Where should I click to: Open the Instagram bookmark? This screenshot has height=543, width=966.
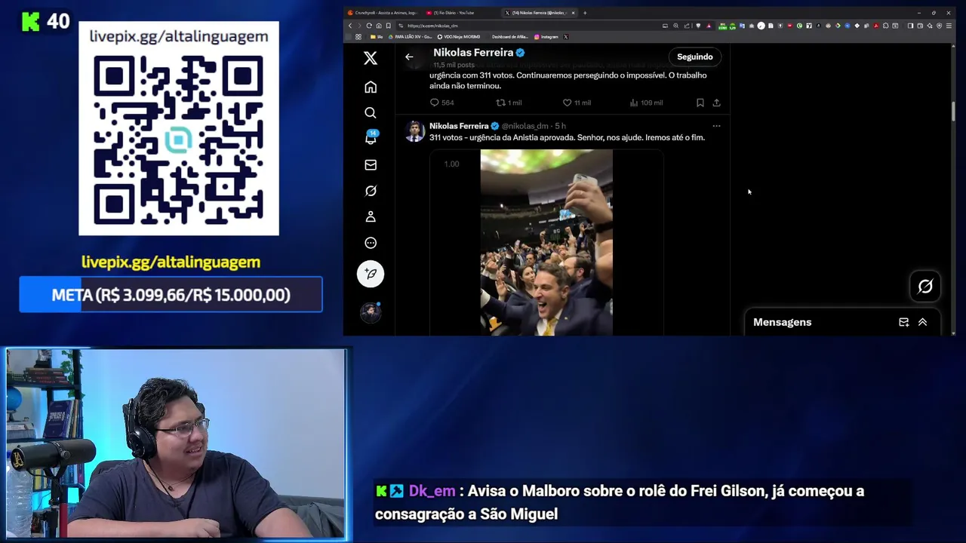(x=546, y=37)
